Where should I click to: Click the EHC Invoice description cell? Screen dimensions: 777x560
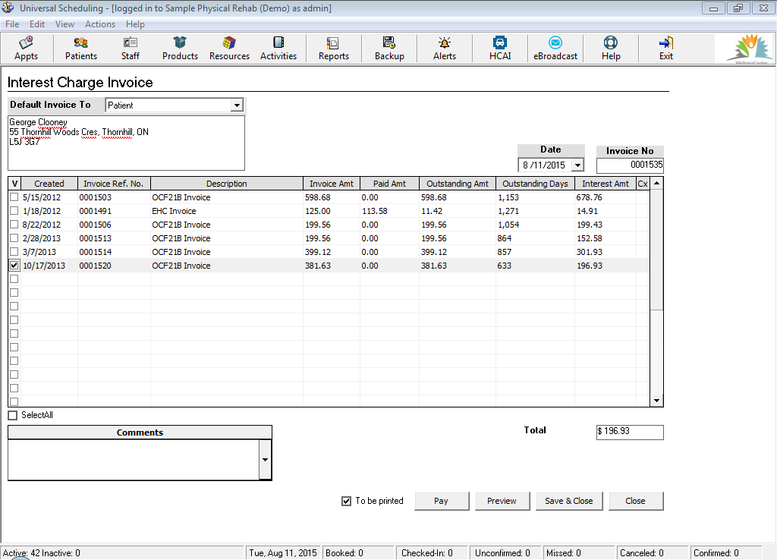pos(226,211)
